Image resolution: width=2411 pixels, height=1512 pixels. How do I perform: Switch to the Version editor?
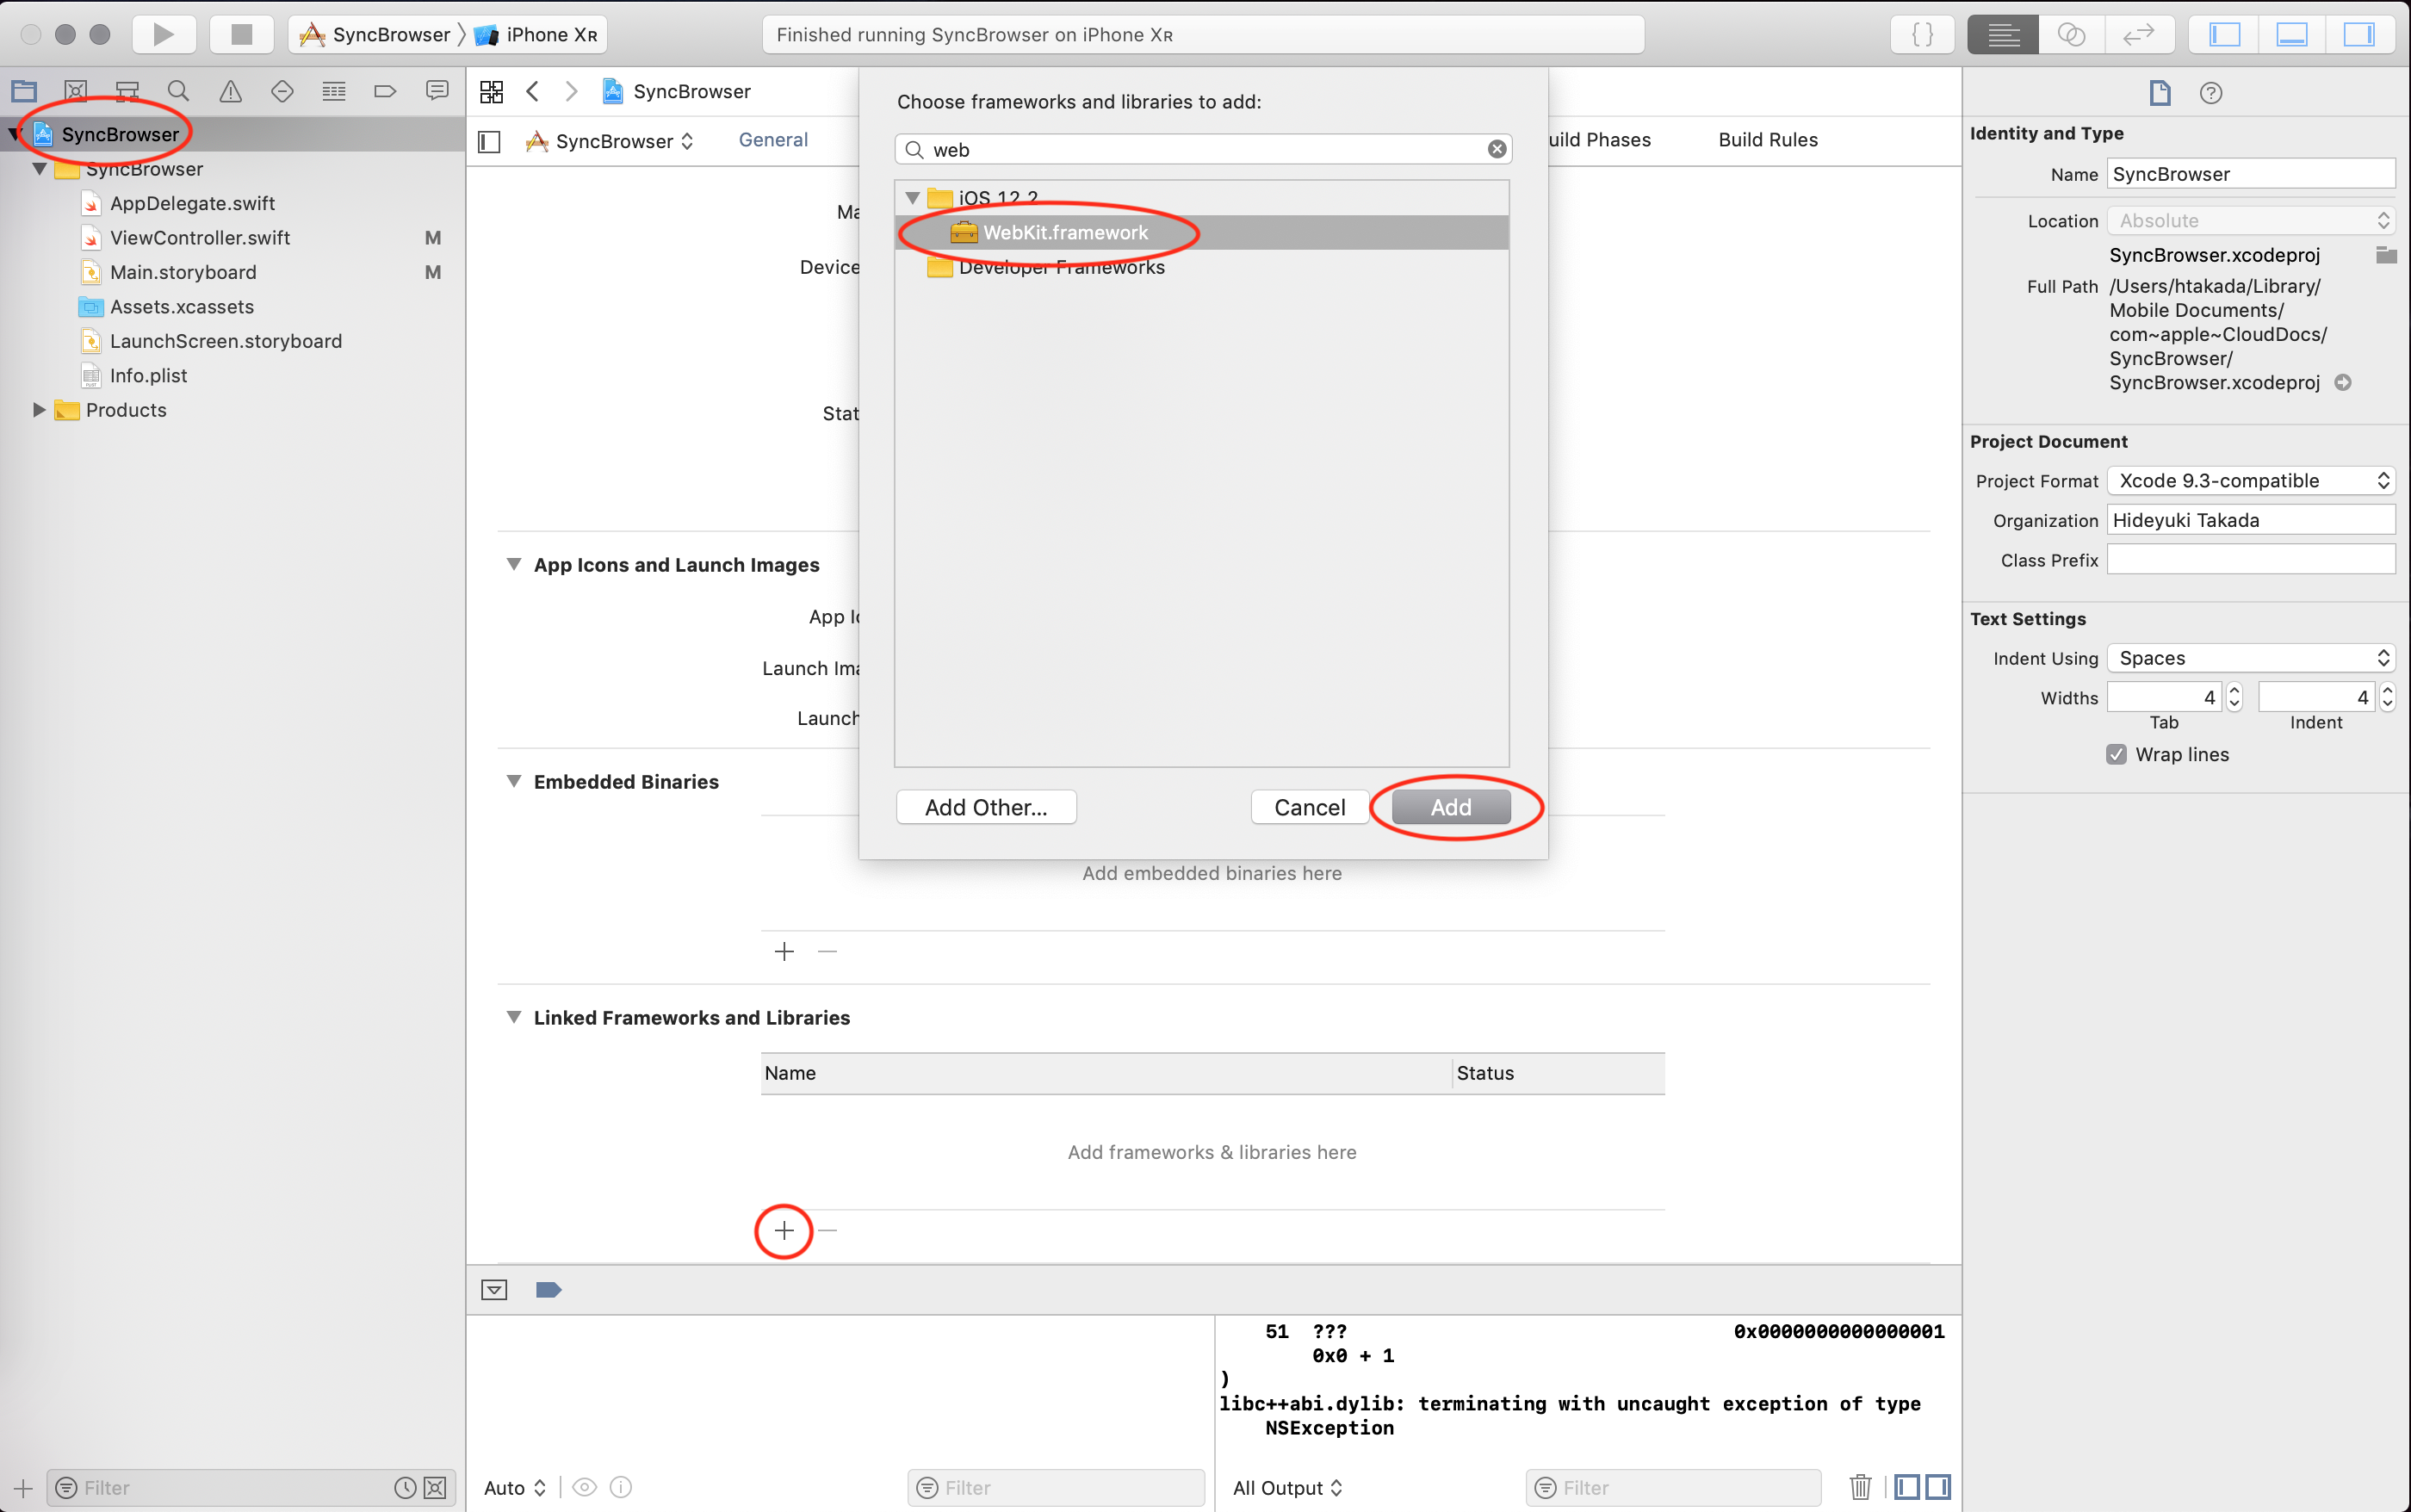(2138, 34)
